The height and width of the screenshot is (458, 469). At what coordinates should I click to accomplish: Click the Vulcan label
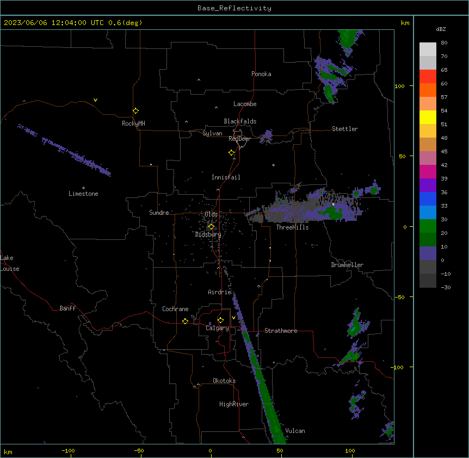(295, 431)
